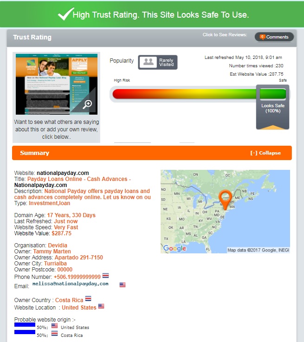Click the flag next to Website Location

point(101,306)
